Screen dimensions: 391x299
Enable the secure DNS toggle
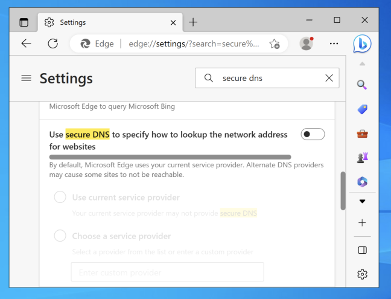(313, 134)
